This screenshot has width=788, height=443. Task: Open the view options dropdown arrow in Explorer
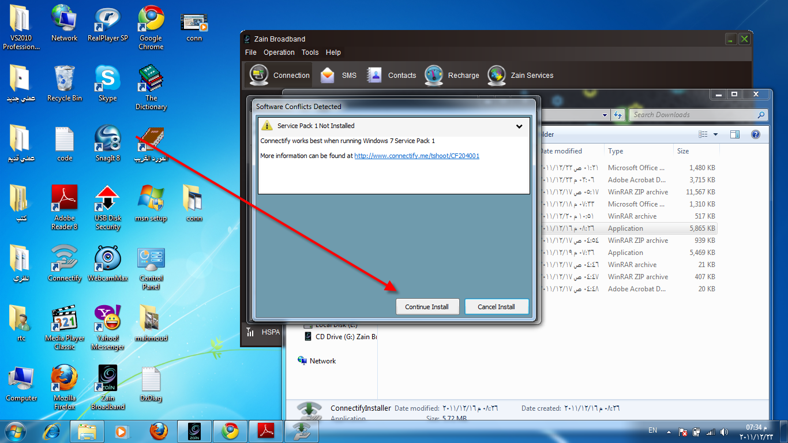coord(716,134)
